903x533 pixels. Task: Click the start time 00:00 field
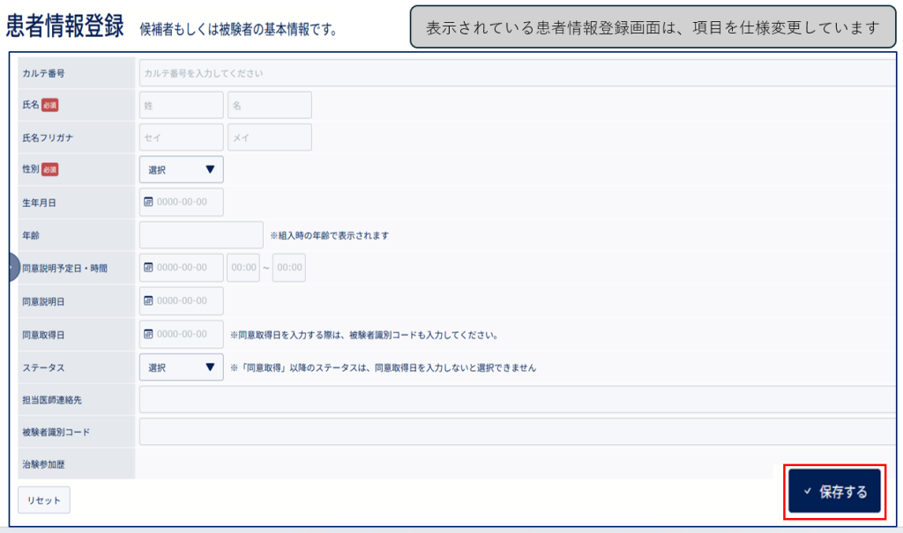pyautogui.click(x=243, y=268)
